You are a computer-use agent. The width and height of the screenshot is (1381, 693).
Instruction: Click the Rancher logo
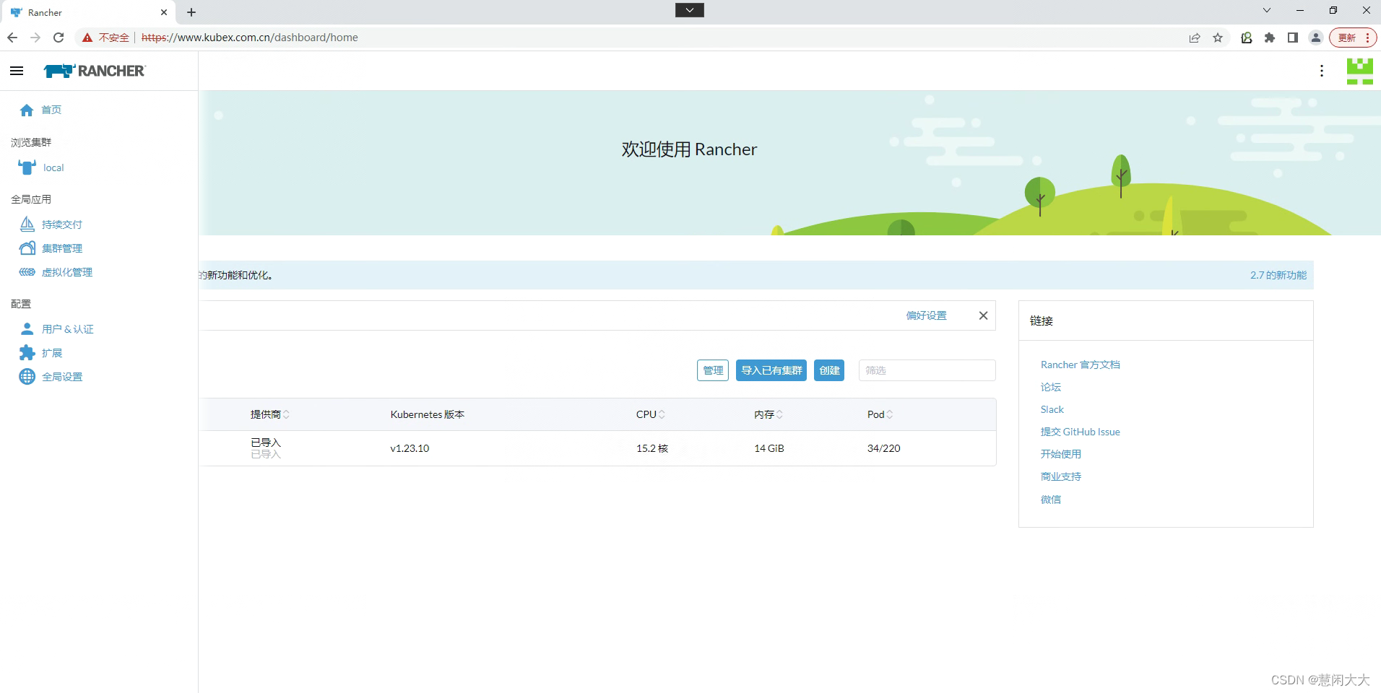click(95, 71)
